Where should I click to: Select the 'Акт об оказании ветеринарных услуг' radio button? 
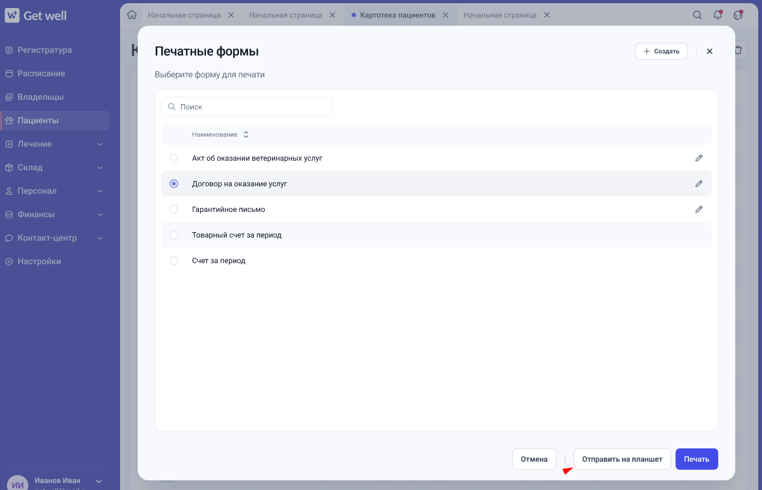coord(174,158)
